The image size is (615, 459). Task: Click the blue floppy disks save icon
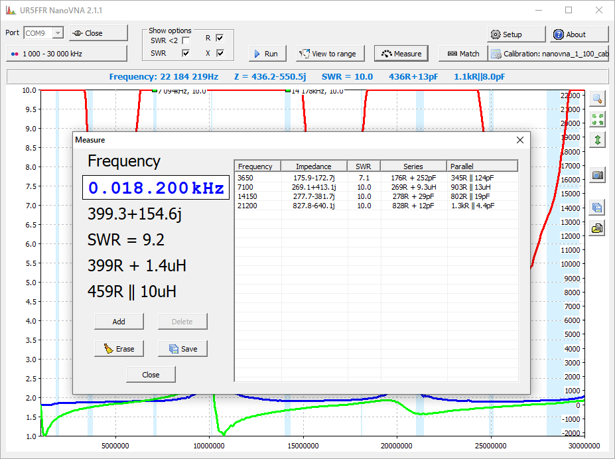(x=597, y=208)
